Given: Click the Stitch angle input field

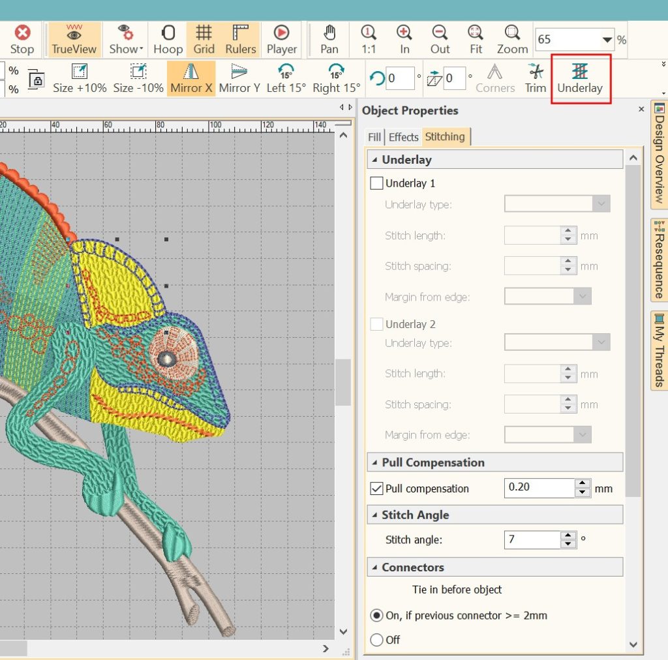Looking at the screenshot, I should [x=532, y=540].
